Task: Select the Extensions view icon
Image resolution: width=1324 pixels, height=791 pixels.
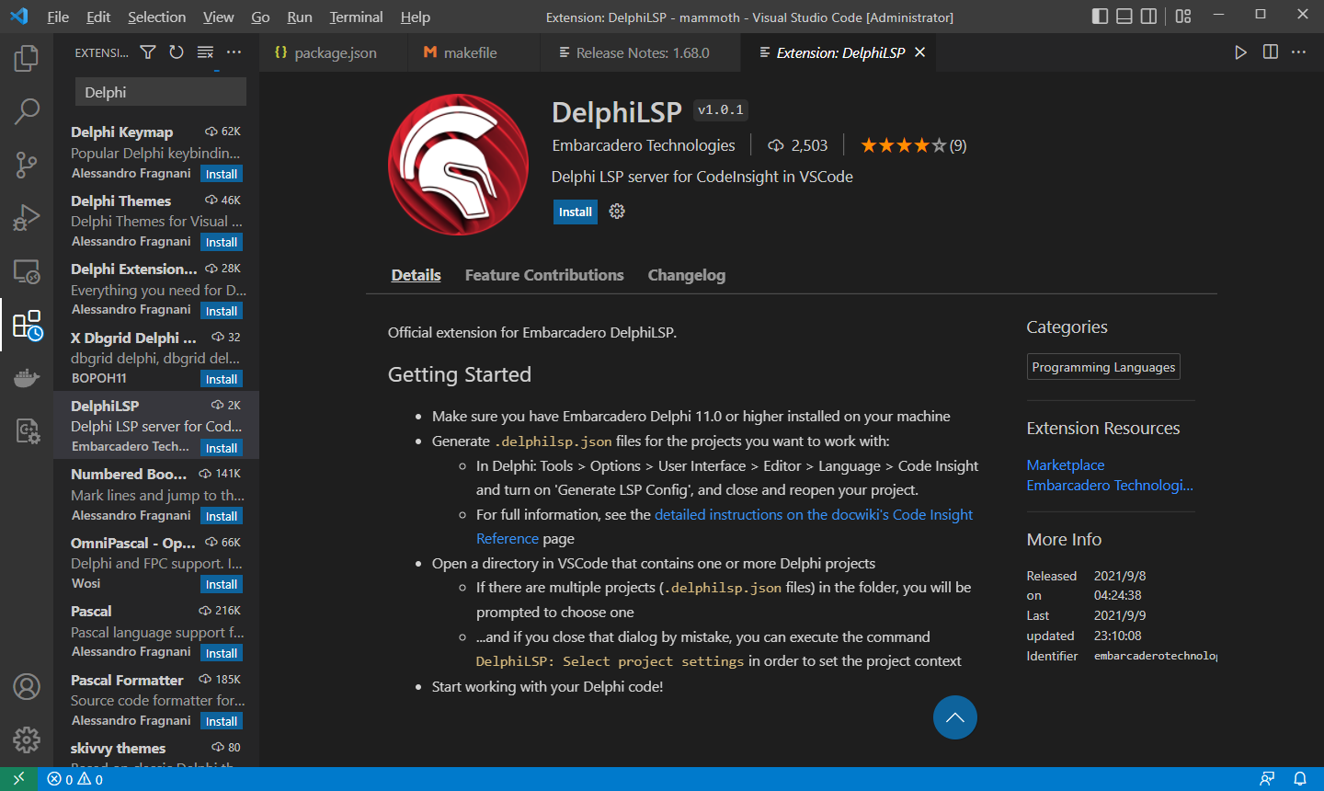Action: 27,325
